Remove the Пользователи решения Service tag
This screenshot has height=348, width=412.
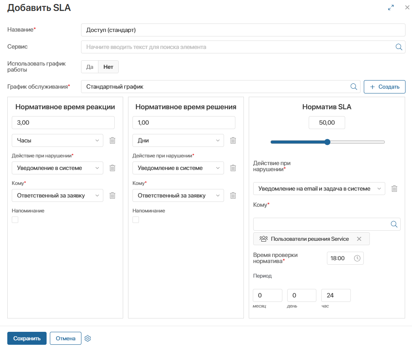tap(359, 239)
